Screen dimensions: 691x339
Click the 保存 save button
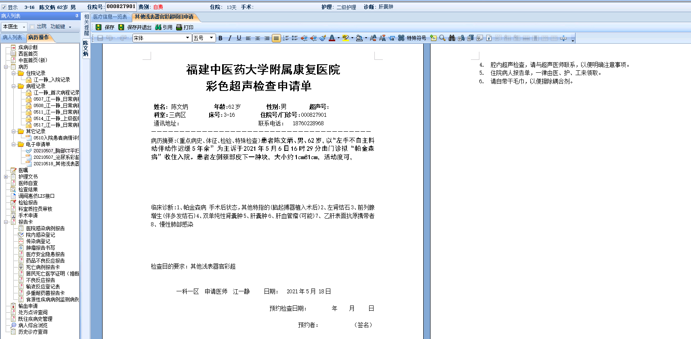tap(105, 27)
